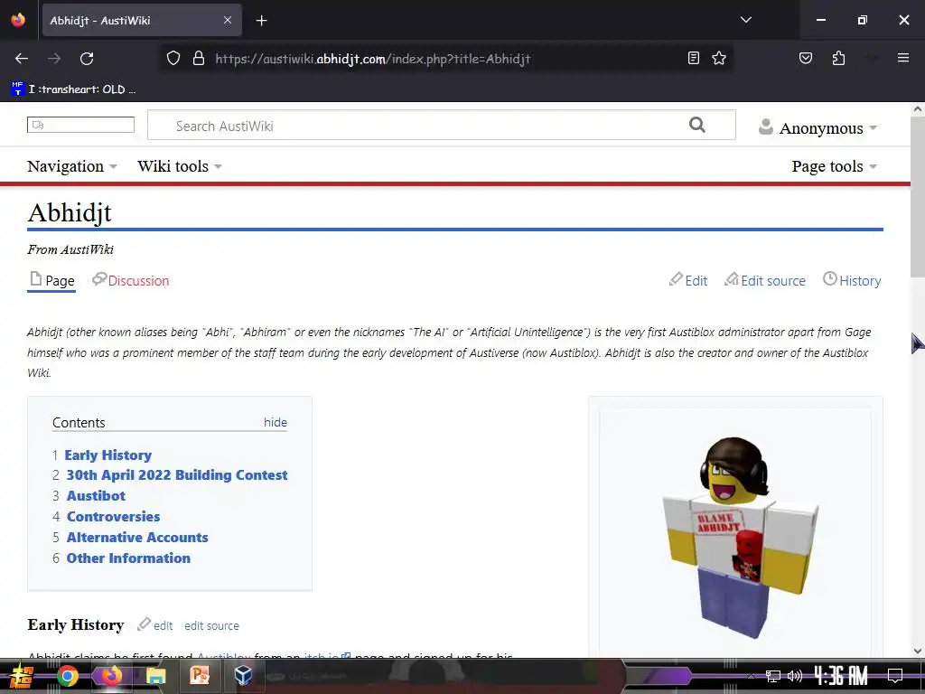Image resolution: width=925 pixels, height=694 pixels.
Task: Go back using browser back arrow
Action: click(x=22, y=59)
